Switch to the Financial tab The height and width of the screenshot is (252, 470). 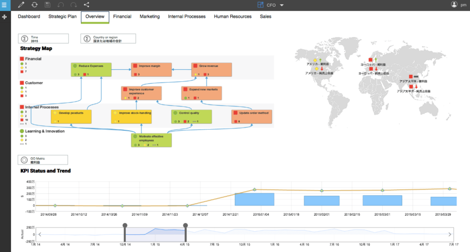click(122, 17)
